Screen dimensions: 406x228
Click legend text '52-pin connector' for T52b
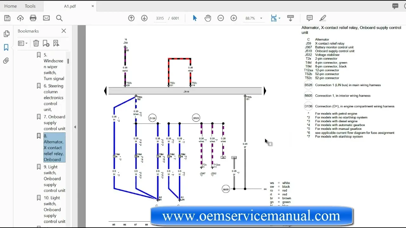327,74
